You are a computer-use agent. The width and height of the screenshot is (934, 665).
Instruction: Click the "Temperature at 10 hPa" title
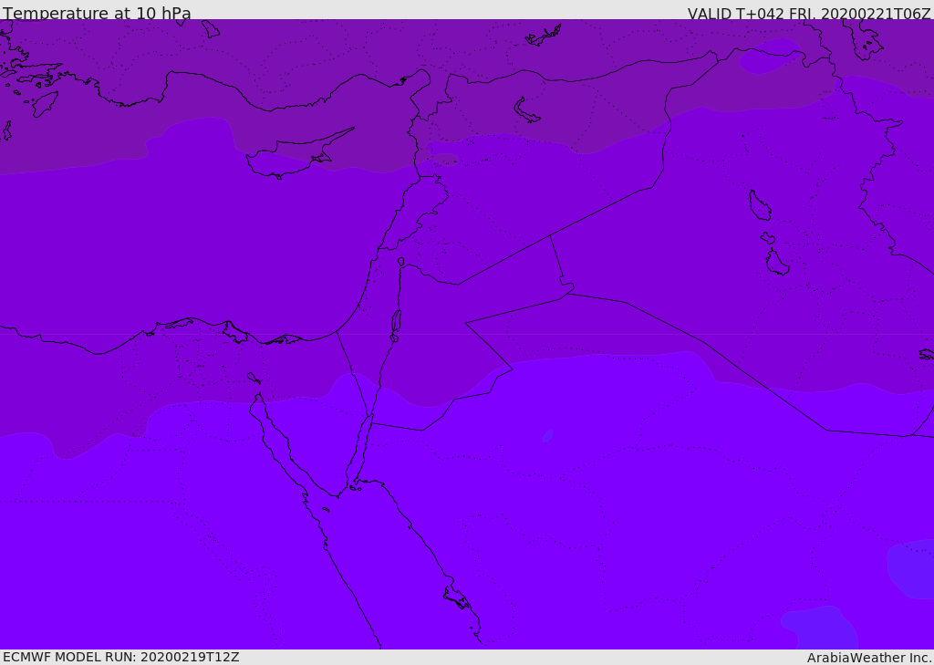coord(97,14)
